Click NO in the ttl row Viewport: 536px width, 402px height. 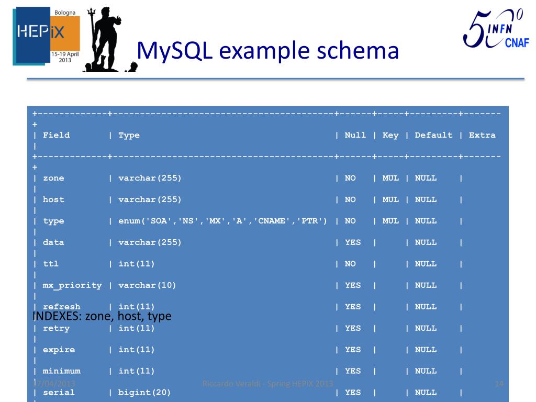[x=350, y=264]
